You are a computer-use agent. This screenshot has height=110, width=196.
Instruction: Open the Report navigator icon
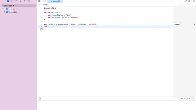[x=29, y=1]
